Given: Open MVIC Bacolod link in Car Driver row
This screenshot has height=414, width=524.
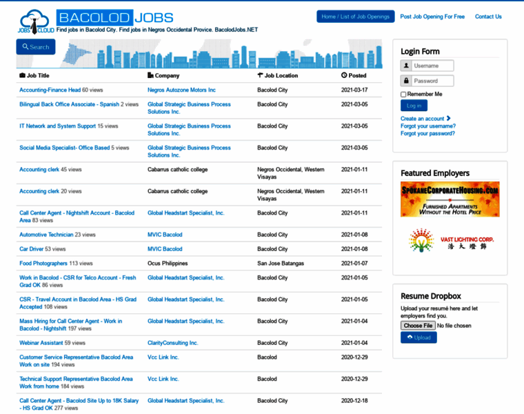Looking at the screenshot, I should click(165, 249).
